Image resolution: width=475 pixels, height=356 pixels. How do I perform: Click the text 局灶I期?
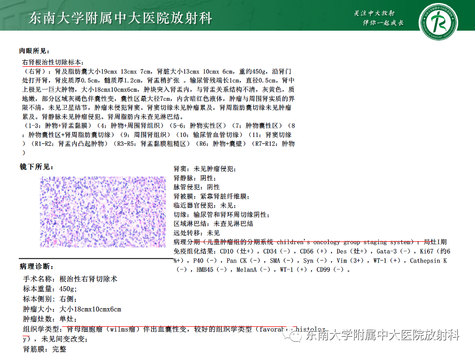(x=435, y=242)
